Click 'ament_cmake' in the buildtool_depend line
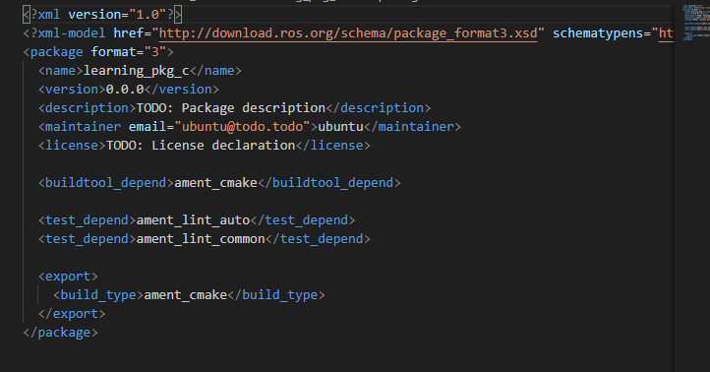 (216, 183)
